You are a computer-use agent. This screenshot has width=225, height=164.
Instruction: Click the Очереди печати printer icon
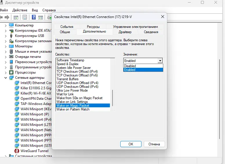pyautogui.click(x=11, y=57)
